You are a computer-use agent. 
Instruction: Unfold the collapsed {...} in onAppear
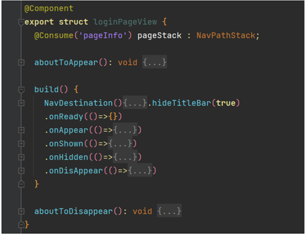tap(125, 130)
